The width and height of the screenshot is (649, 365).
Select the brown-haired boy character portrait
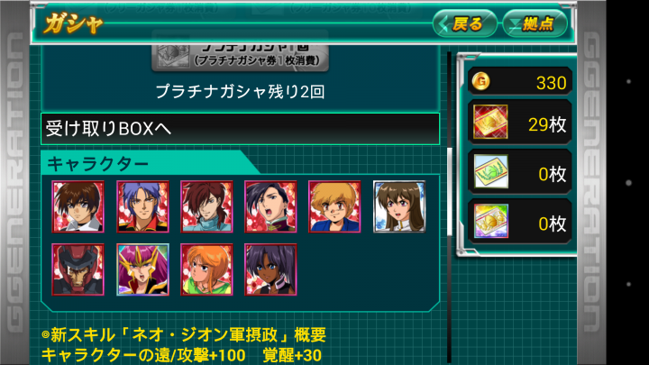(78, 206)
